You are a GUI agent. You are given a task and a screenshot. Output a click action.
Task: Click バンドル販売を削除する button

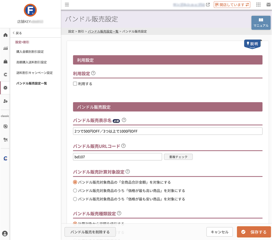tap(90, 232)
